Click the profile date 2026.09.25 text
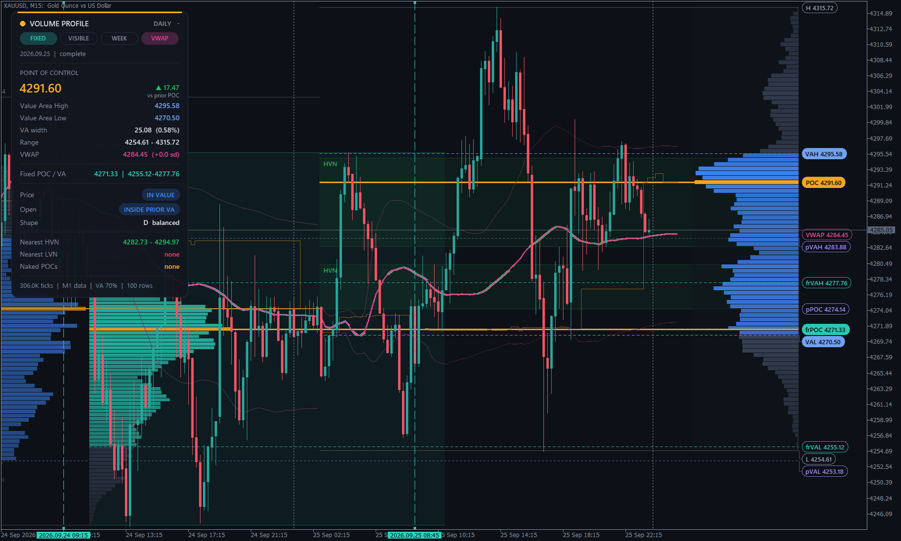The width and height of the screenshot is (901, 541). pyautogui.click(x=35, y=54)
